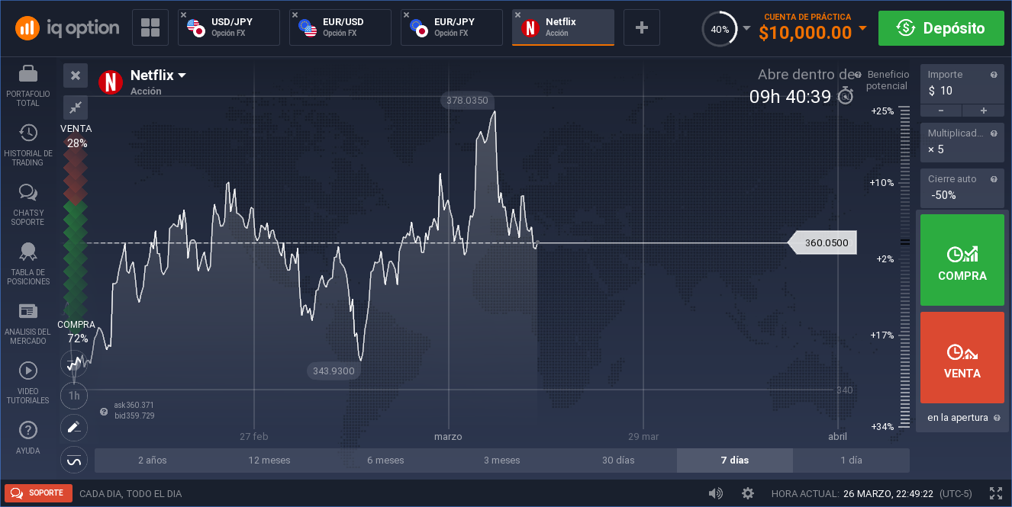Screen dimensions: 1012x507
Task: Select the 7 días time range
Action: (735, 460)
